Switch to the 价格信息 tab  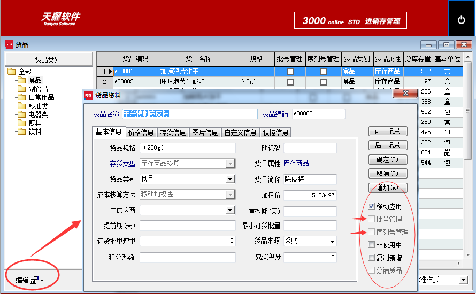141,133
